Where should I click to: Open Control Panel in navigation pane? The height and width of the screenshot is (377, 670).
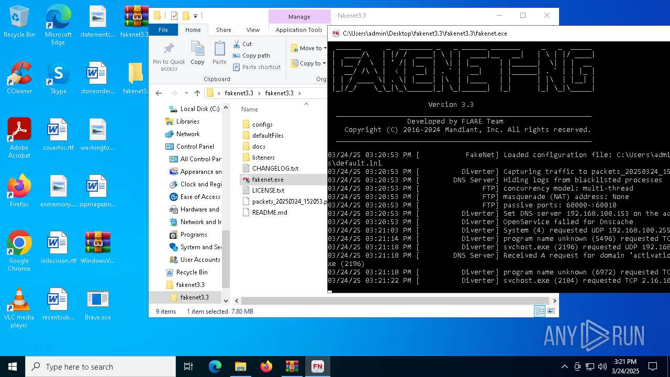pos(189,147)
